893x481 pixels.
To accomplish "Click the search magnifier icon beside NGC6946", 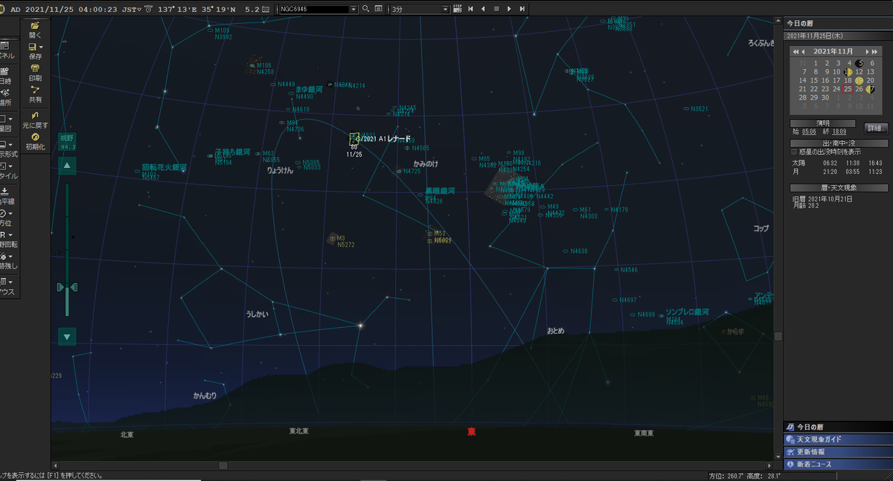I will point(365,9).
